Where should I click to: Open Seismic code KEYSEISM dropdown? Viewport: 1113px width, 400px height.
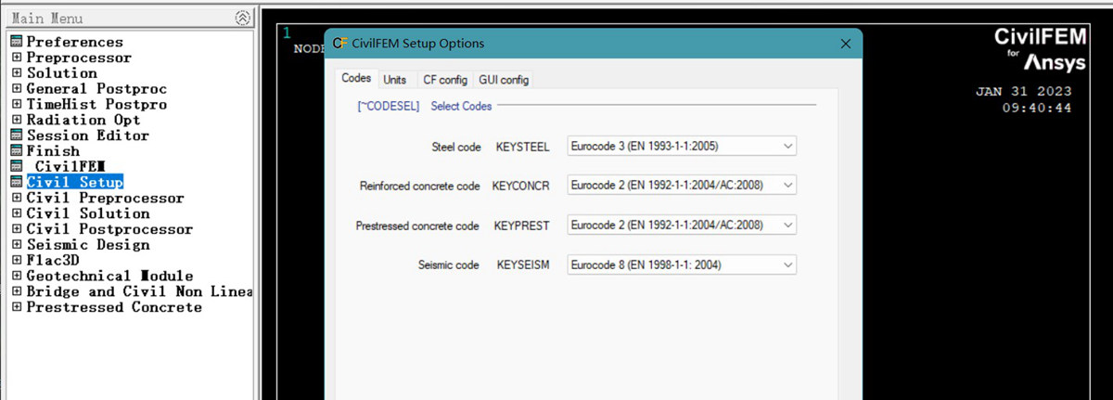point(682,265)
